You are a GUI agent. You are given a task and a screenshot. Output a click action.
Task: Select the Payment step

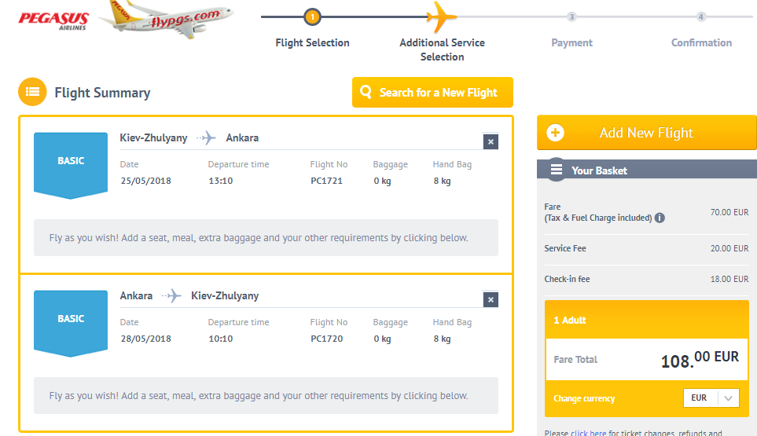pyautogui.click(x=571, y=42)
